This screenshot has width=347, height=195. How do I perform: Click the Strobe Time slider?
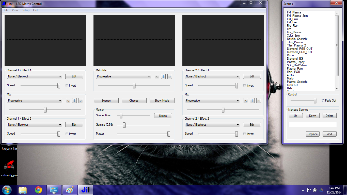tap(121, 116)
